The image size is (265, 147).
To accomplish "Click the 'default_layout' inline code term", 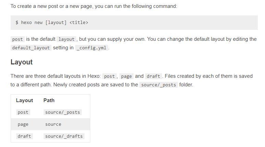I will [31, 48].
